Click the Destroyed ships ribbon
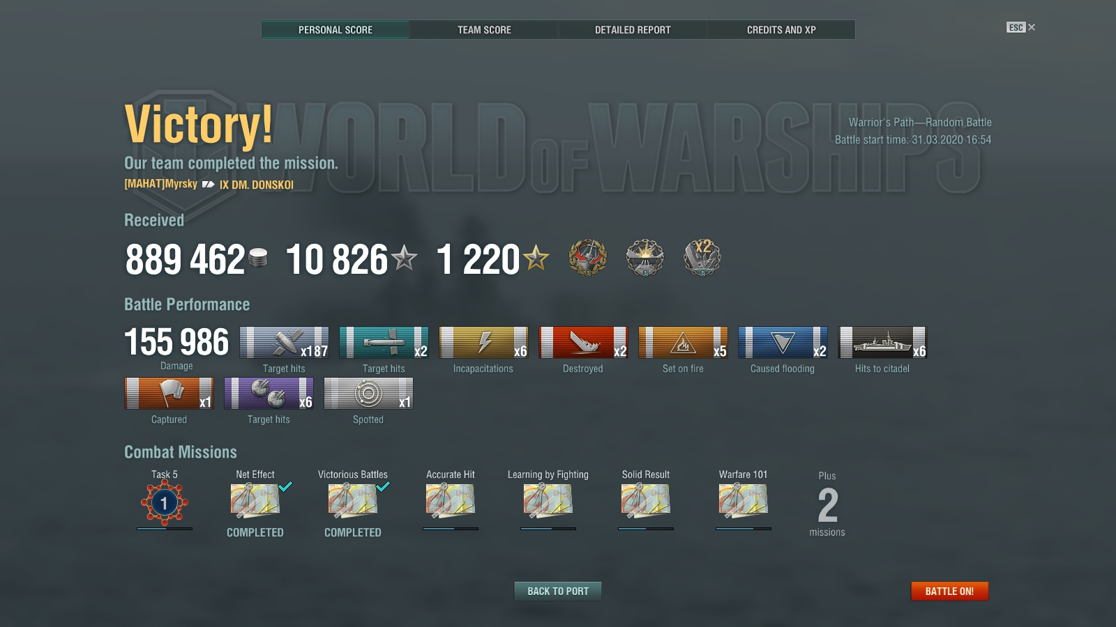Screen dimensions: 1116x627 coord(583,342)
